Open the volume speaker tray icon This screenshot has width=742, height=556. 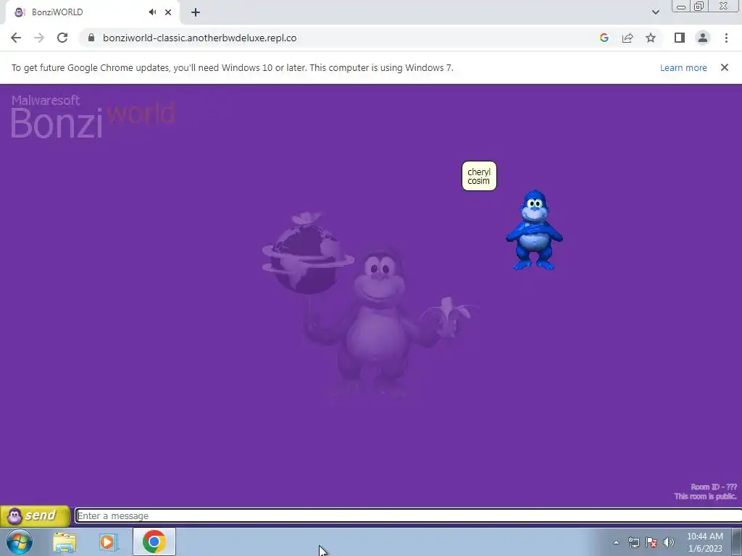click(669, 542)
